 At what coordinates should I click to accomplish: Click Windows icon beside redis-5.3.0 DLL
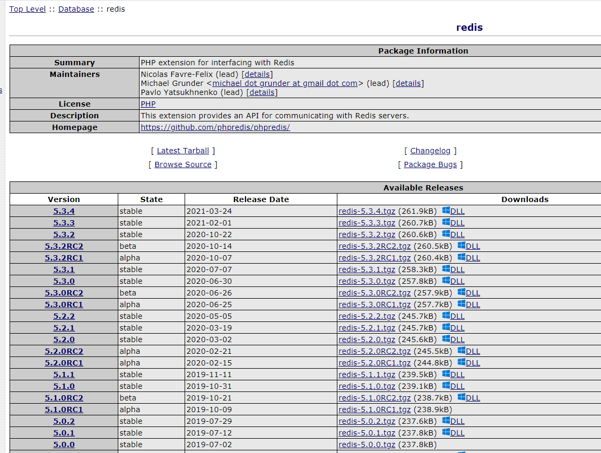click(446, 281)
